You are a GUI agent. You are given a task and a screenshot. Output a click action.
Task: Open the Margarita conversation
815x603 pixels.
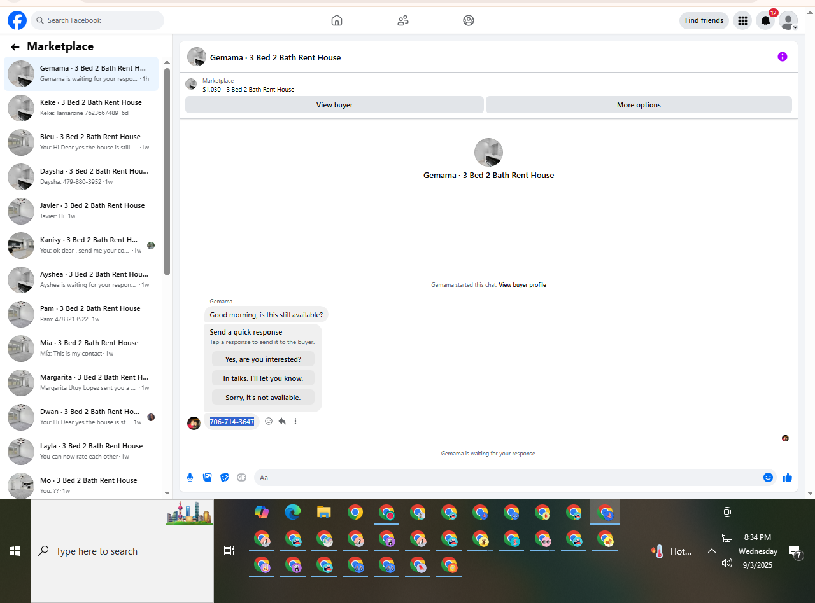[x=81, y=383]
